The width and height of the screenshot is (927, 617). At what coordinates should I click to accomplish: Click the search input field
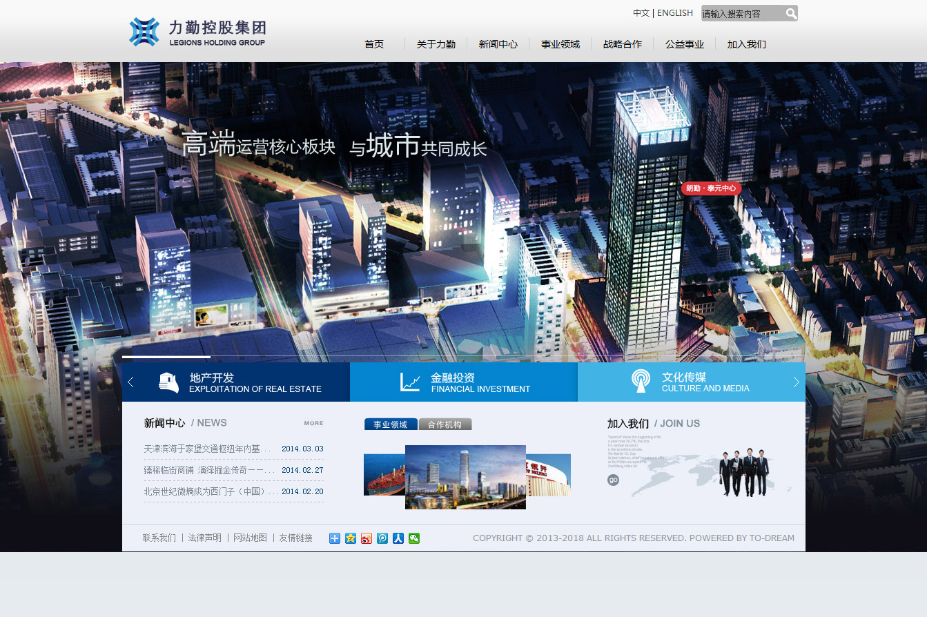click(x=741, y=14)
